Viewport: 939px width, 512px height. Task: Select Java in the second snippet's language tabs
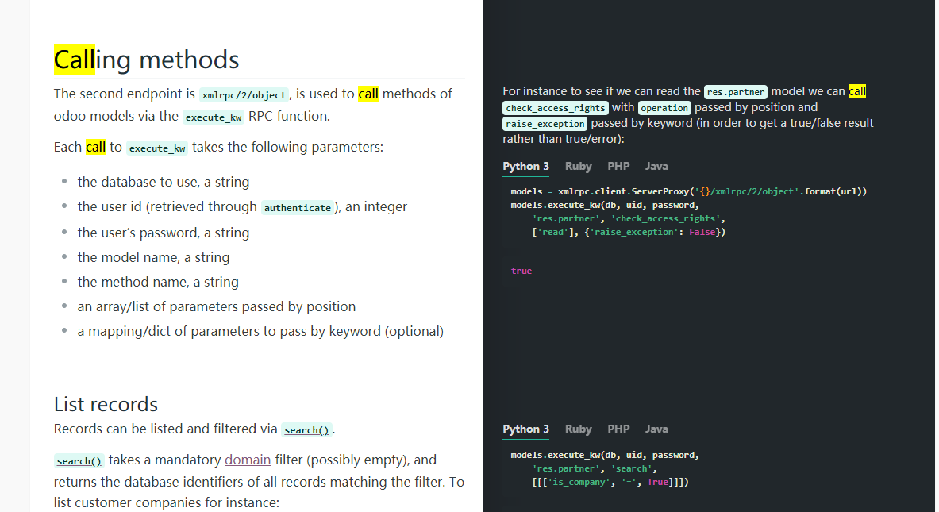(x=656, y=429)
